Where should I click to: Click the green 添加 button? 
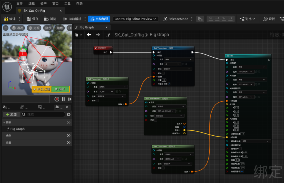click(11, 114)
